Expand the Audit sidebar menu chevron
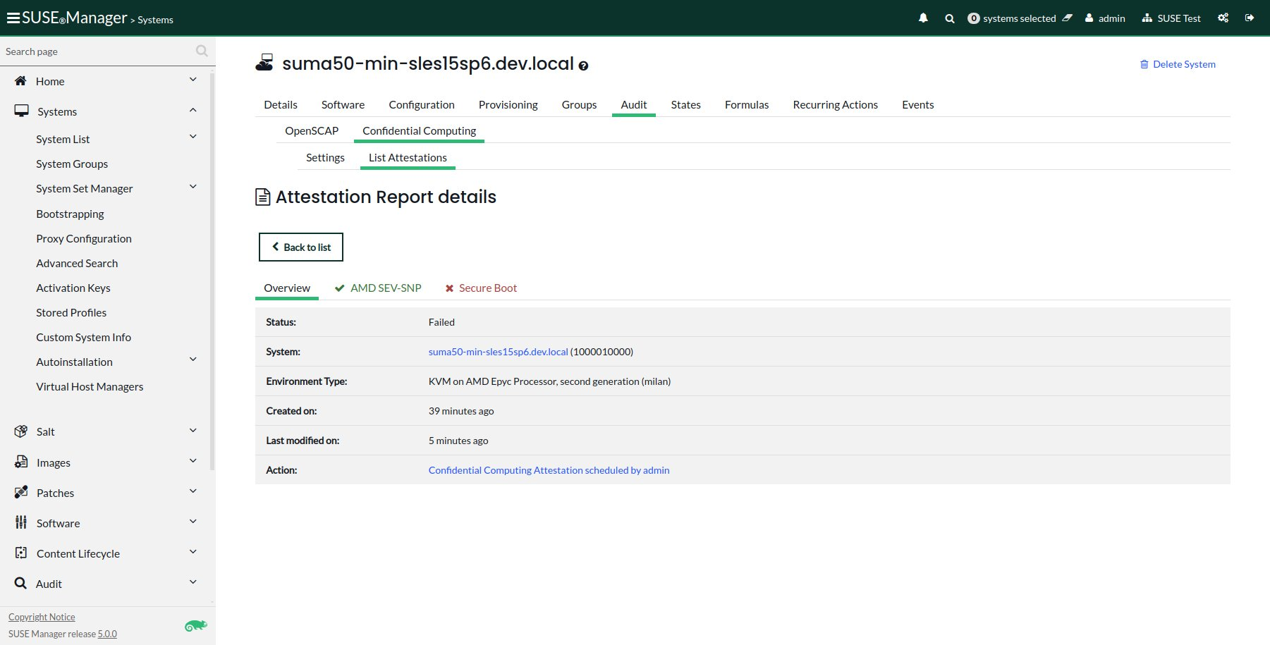Image resolution: width=1270 pixels, height=645 pixels. 193,582
